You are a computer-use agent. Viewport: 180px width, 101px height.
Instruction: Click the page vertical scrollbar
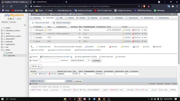(179, 40)
